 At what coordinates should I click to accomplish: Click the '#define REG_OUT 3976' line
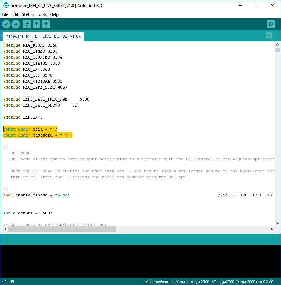28,75
